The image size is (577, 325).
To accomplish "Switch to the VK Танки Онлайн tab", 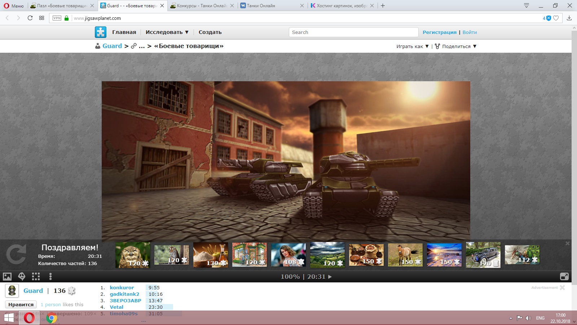I will click(x=272, y=6).
